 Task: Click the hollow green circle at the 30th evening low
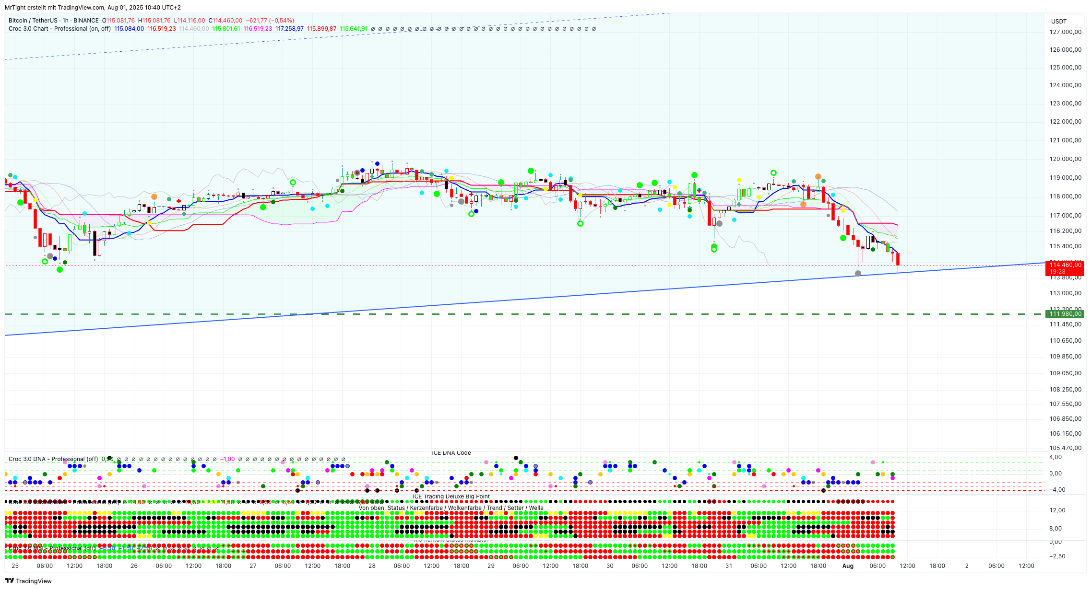(714, 249)
